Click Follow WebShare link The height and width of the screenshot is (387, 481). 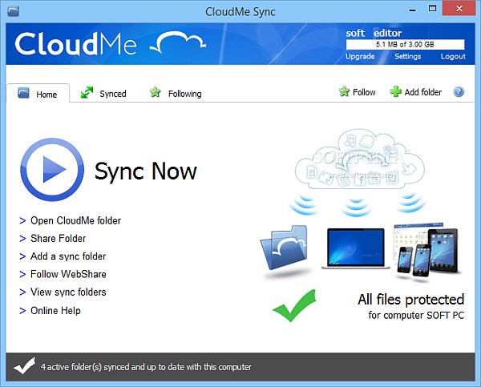click(x=67, y=274)
